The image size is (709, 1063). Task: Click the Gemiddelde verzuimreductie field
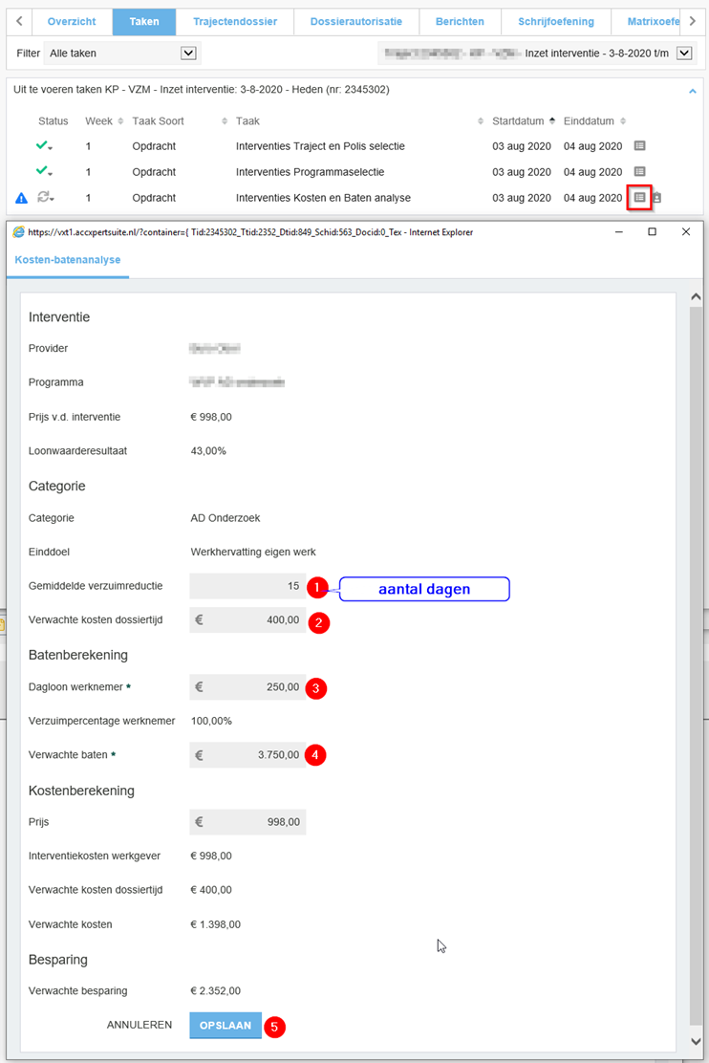tap(248, 586)
